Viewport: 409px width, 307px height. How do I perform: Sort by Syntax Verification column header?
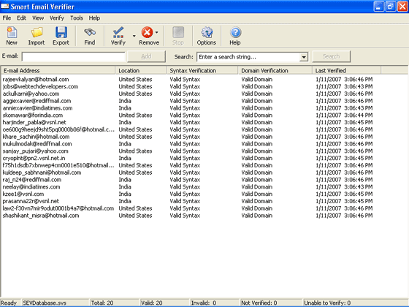click(x=202, y=70)
